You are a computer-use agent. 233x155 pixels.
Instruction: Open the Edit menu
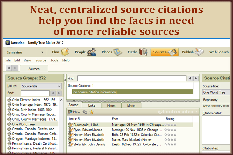click(17, 60)
